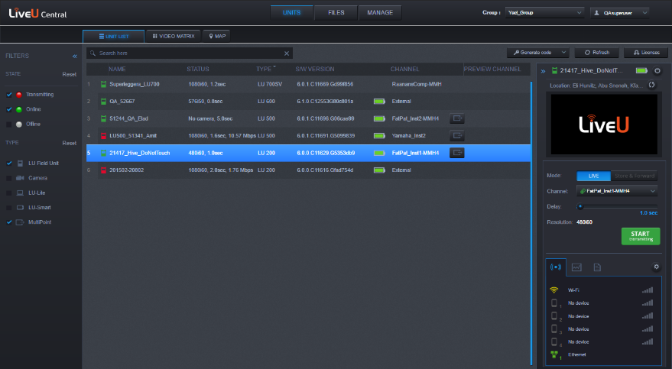Collapse the Filters sidebar with double chevron

point(75,56)
